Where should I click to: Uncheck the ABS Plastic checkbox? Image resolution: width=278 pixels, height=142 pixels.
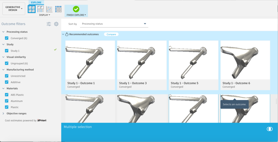point(7,95)
